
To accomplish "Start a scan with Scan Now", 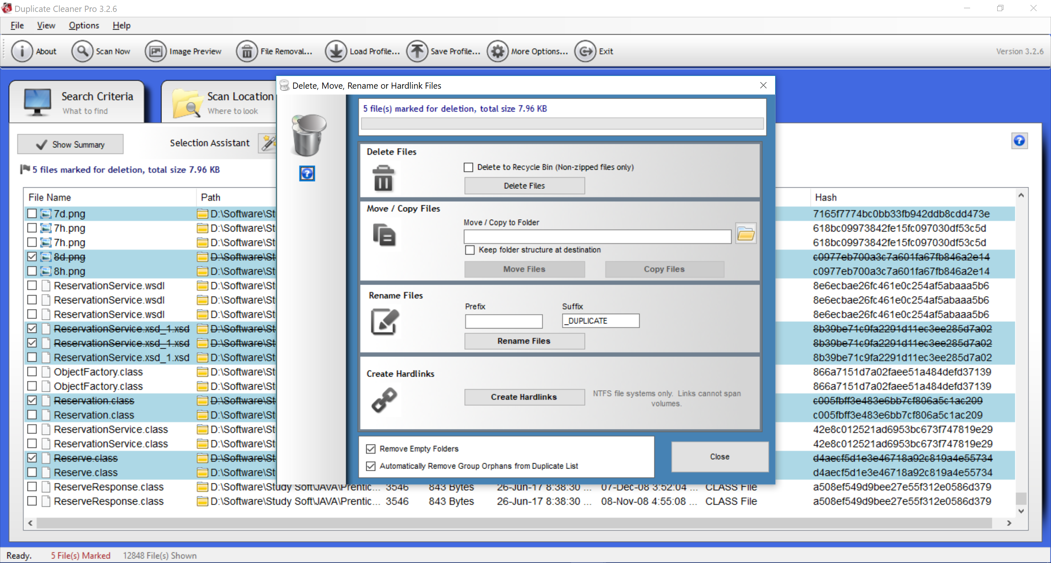I will point(82,51).
